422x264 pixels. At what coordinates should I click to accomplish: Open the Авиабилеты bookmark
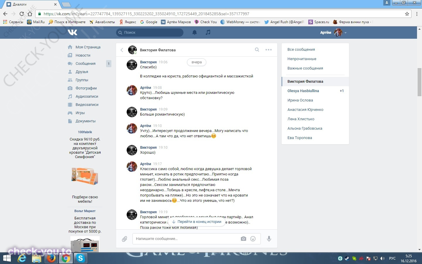point(102,22)
